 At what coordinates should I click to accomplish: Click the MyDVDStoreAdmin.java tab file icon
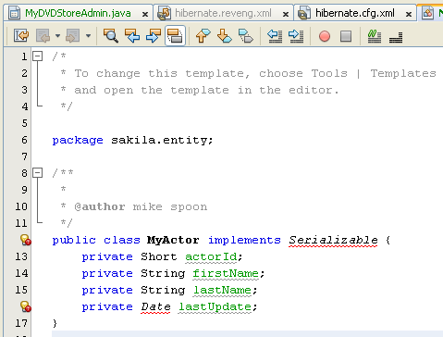click(x=14, y=13)
